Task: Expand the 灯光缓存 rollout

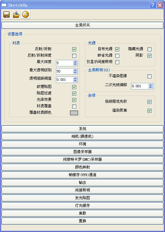Action: pyautogui.click(x=82, y=206)
